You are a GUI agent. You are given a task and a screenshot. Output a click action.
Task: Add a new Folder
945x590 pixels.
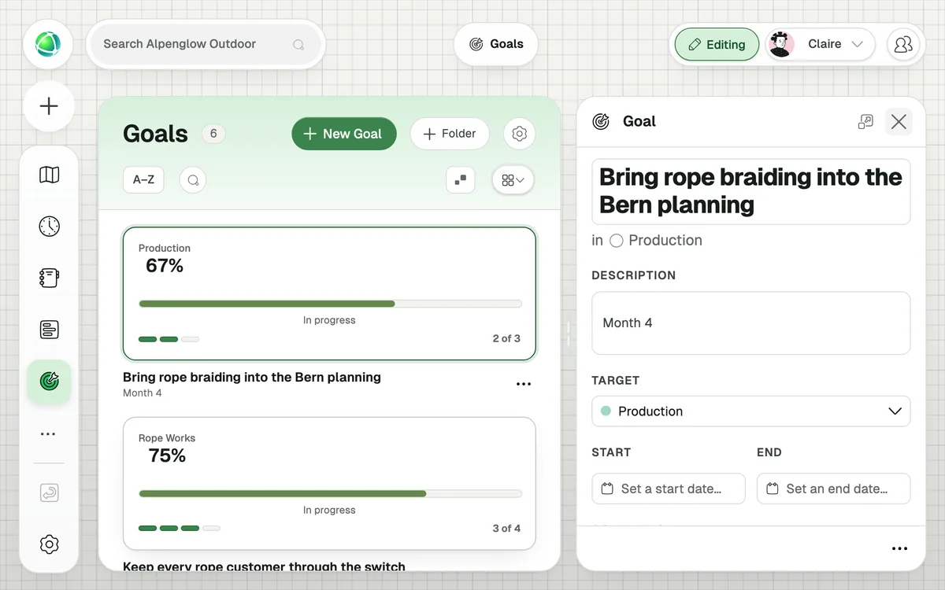(450, 134)
